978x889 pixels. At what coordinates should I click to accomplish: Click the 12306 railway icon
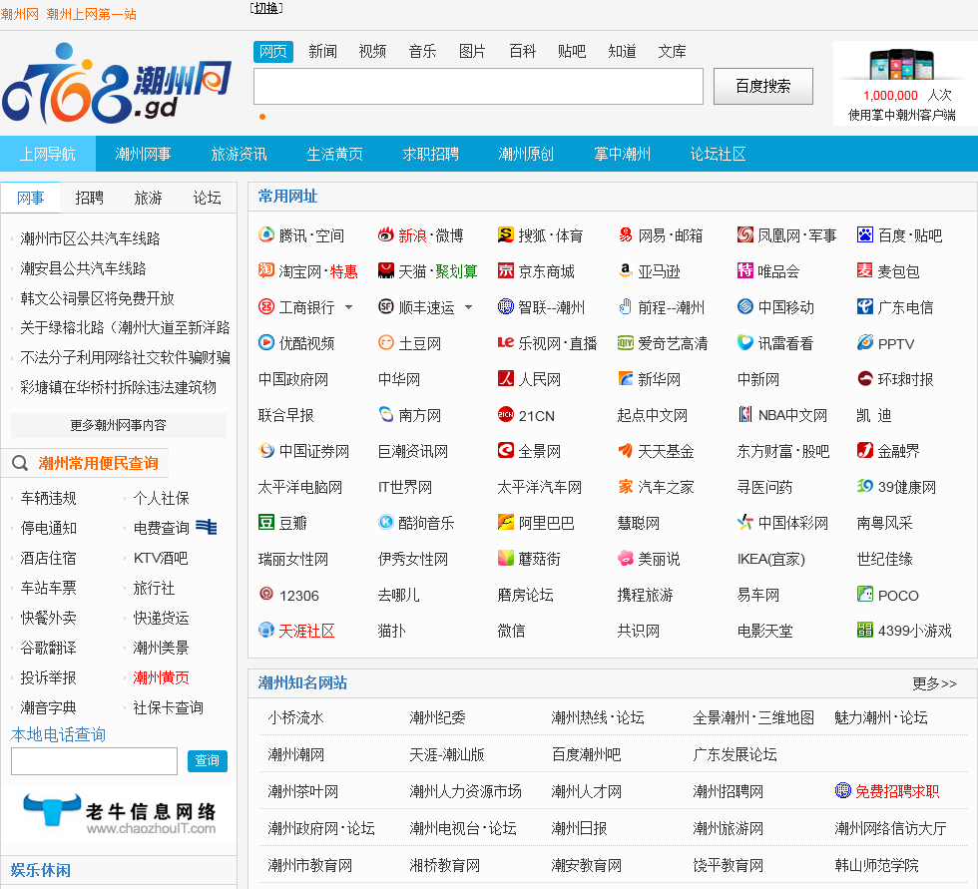pyautogui.click(x=266, y=594)
